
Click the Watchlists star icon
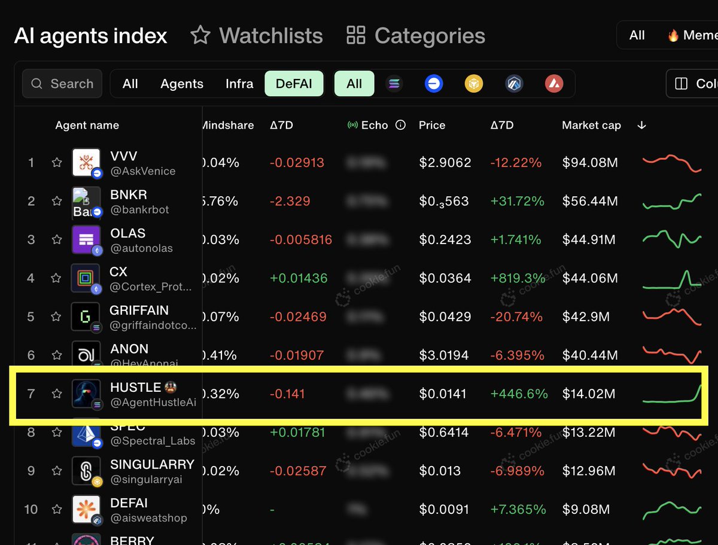pyautogui.click(x=200, y=35)
